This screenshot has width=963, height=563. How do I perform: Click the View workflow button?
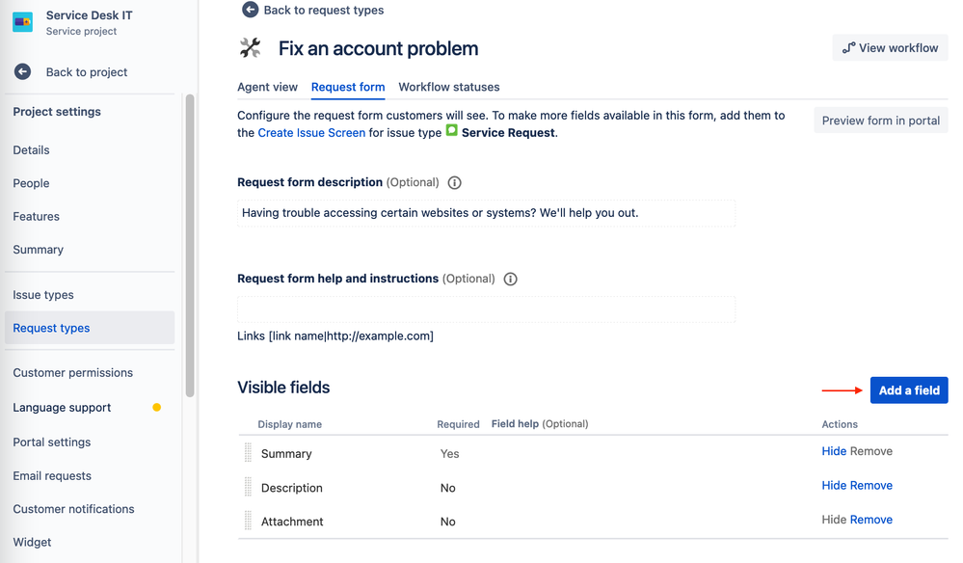coord(890,48)
